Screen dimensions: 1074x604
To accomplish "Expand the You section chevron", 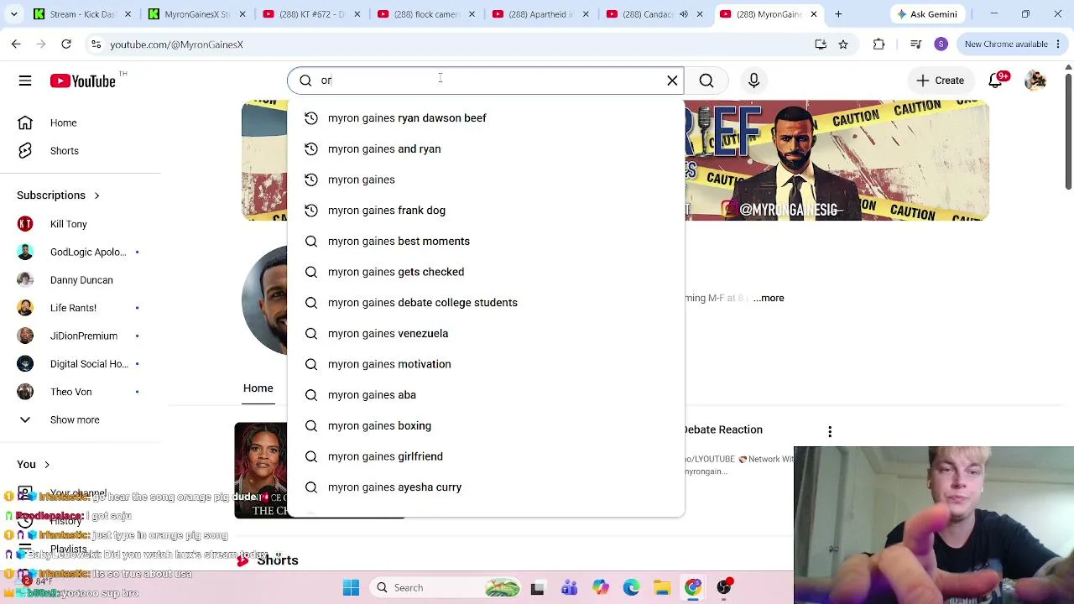I will 47,465.
